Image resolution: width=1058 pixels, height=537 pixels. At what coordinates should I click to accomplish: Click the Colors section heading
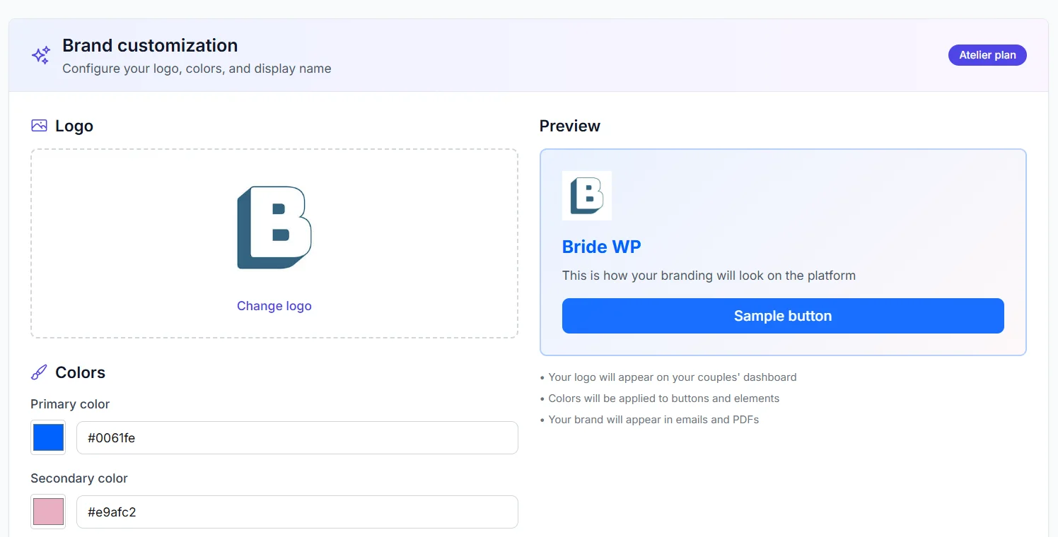[80, 372]
